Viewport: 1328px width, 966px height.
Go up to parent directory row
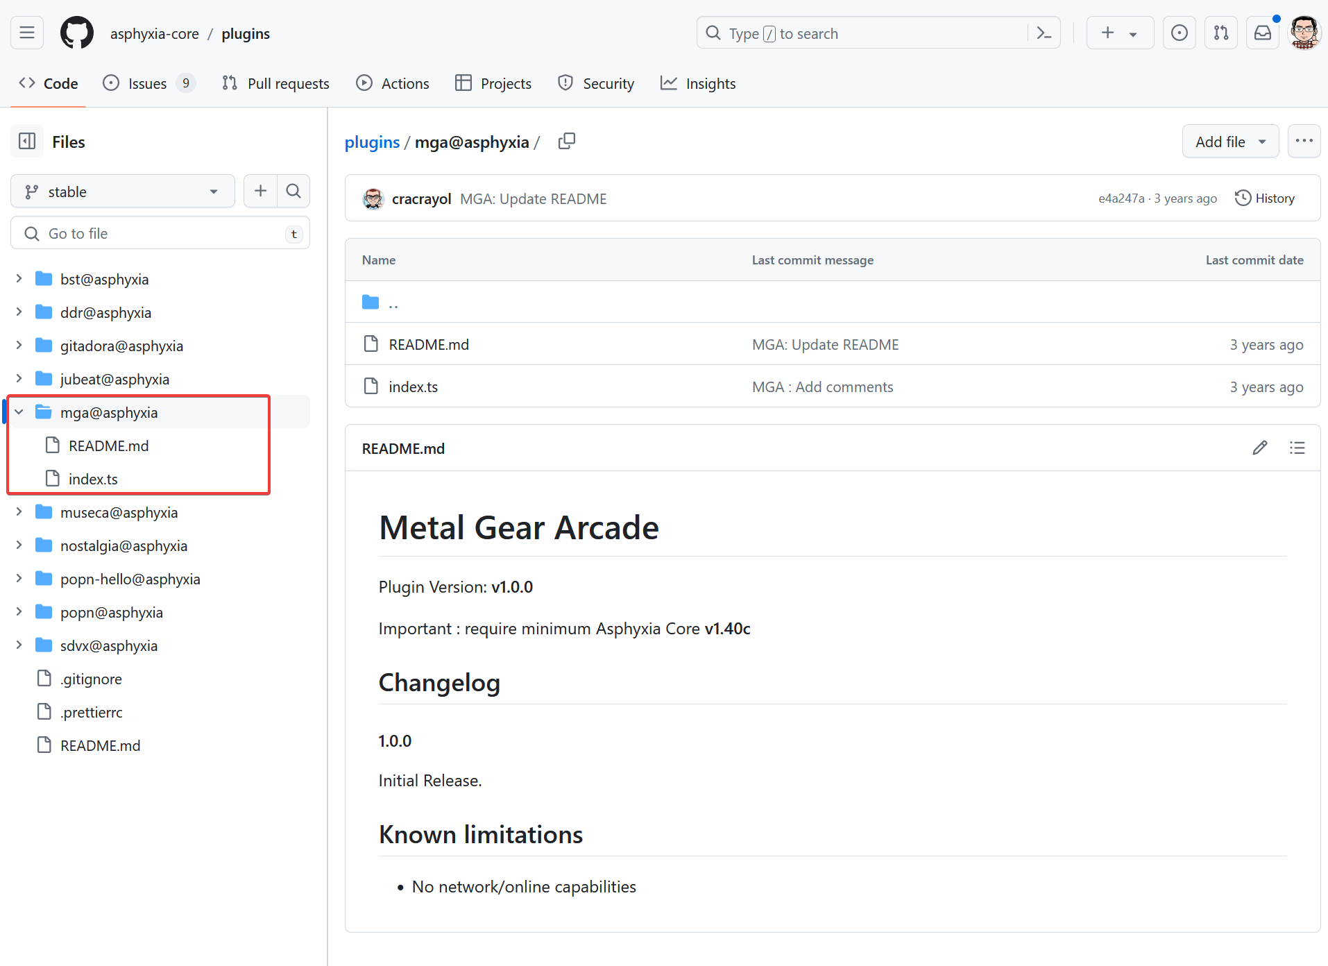833,302
